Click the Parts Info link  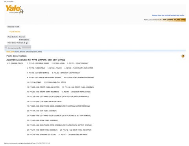[10, 52]
